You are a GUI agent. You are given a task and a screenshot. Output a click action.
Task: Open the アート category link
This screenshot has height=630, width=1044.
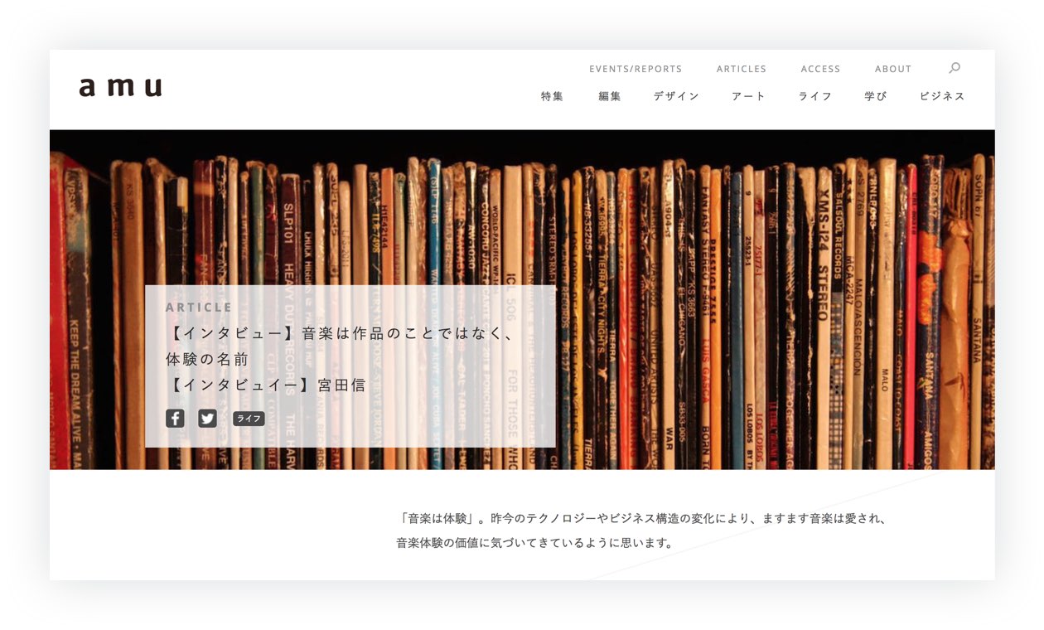[749, 96]
